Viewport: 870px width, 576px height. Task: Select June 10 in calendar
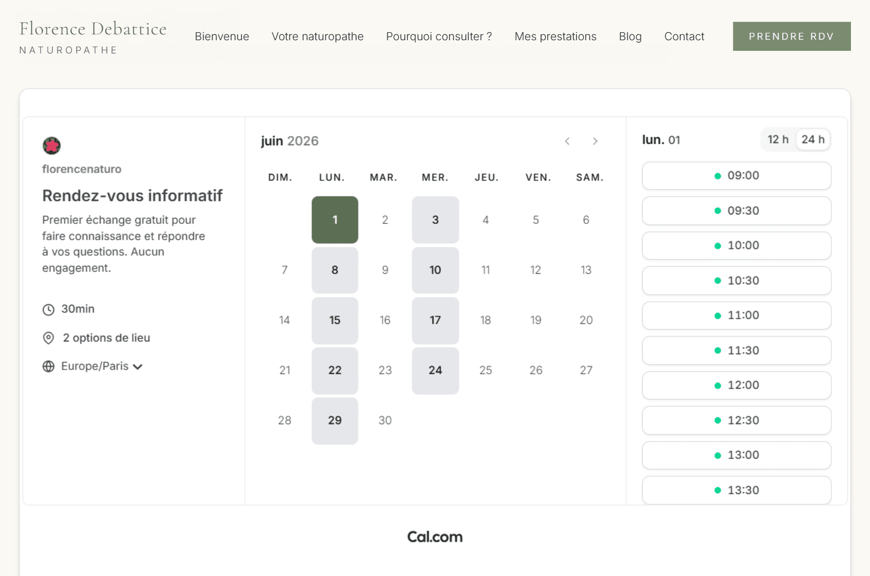coord(436,270)
